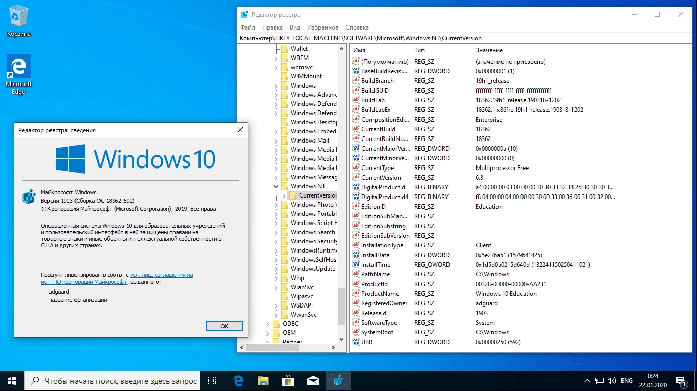Open the Вид menu

click(x=295, y=27)
